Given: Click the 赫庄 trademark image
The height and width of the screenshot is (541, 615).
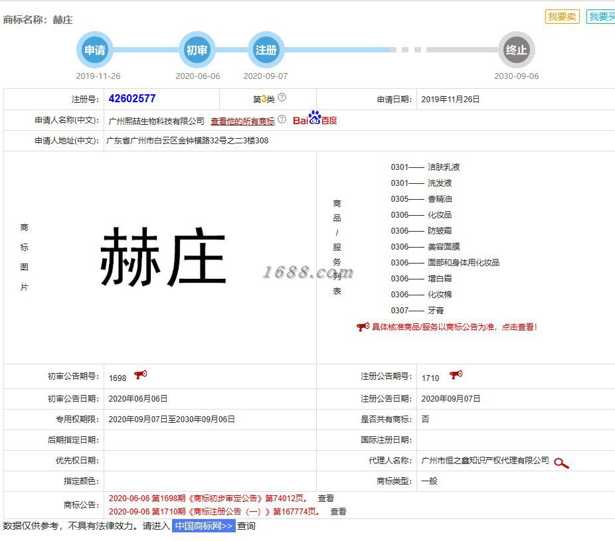Looking at the screenshot, I should [x=163, y=256].
